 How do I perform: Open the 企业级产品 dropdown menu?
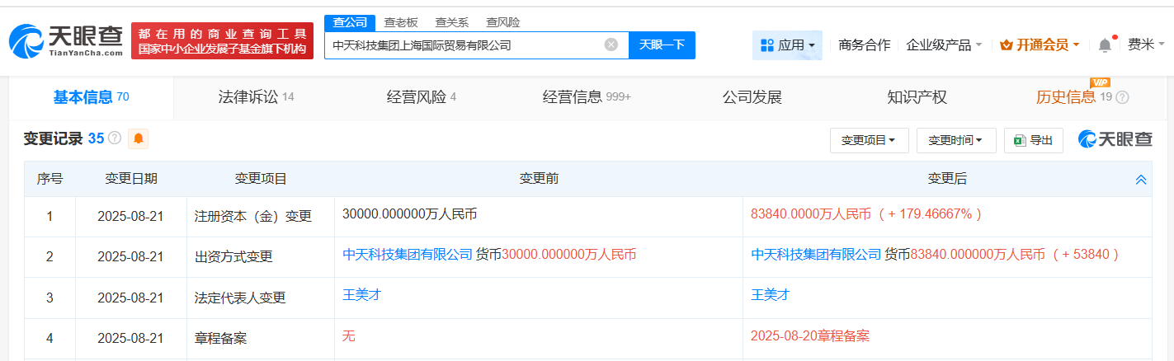(944, 45)
